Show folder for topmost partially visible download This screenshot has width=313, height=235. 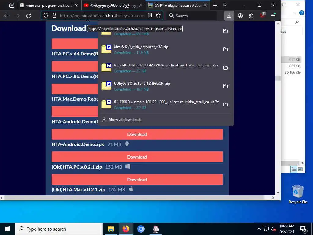coord(225,31)
